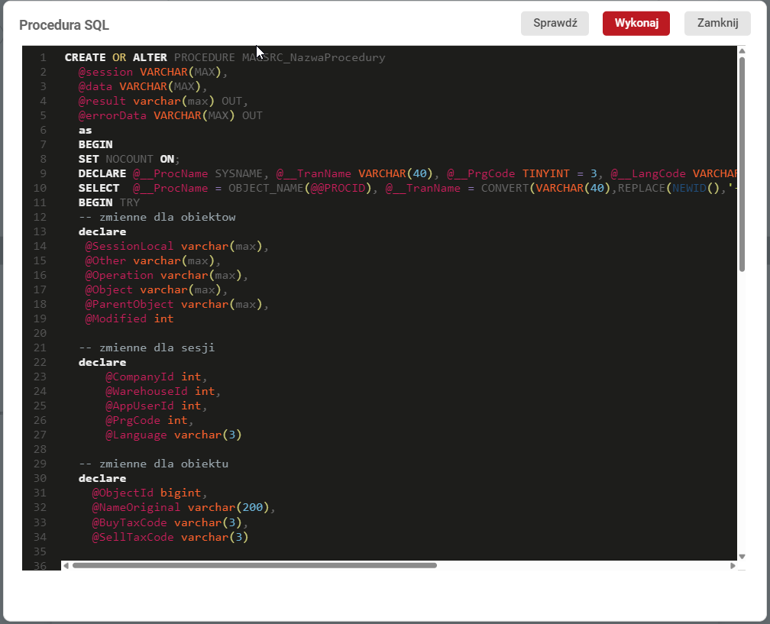Screen dimensions: 770x624
Task: Click the vertical scrollbar thumb
Action: pos(742,164)
